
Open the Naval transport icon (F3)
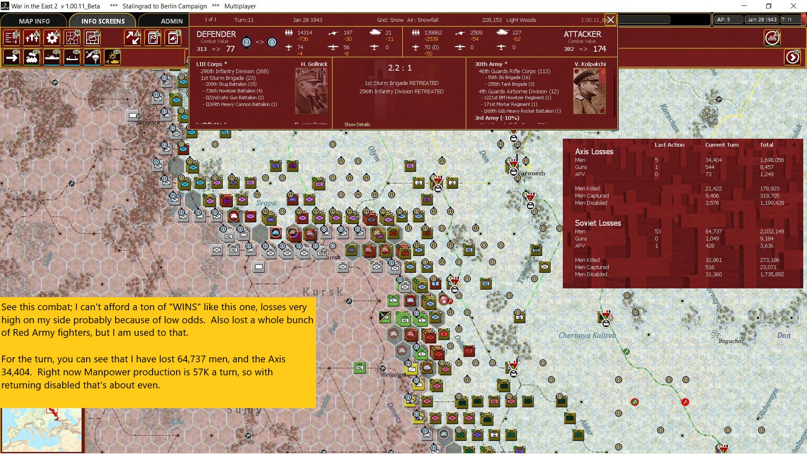coord(51,58)
